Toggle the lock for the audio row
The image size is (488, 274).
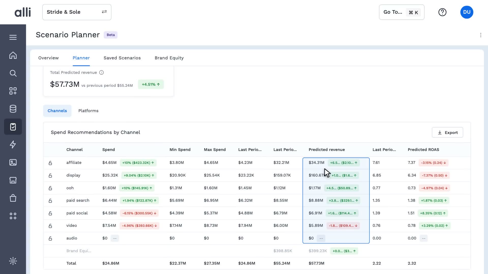click(50, 238)
